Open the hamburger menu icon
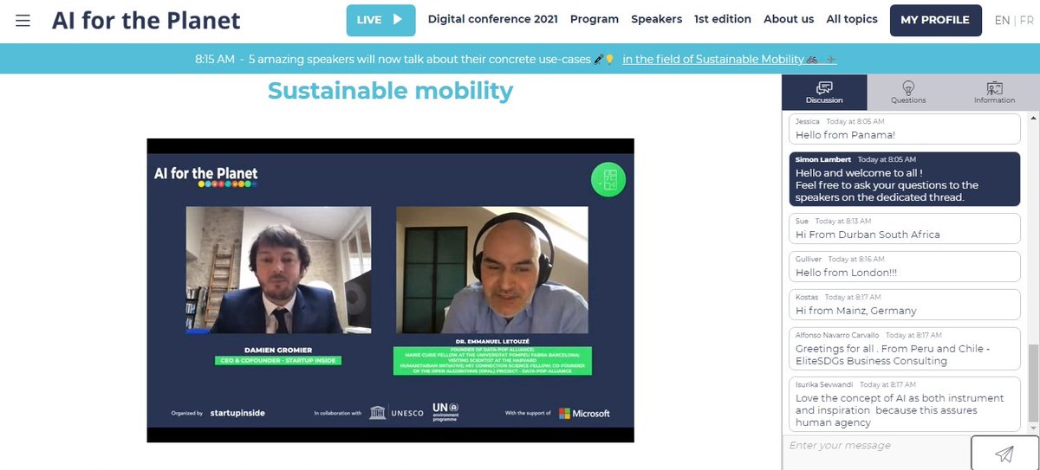The width and height of the screenshot is (1040, 470). [x=23, y=20]
